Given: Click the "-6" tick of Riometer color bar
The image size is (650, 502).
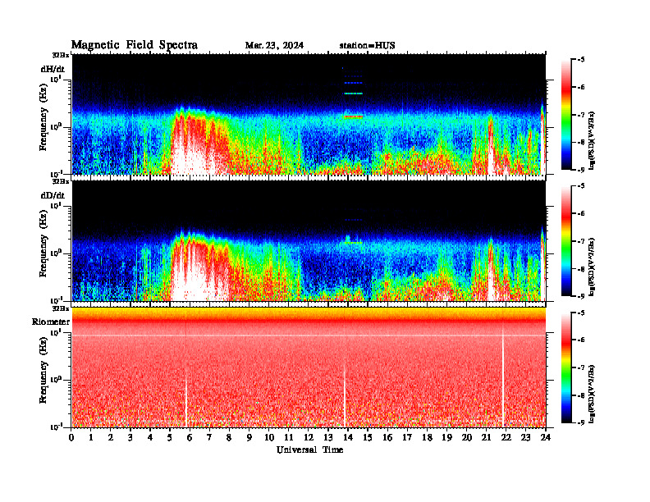Looking at the screenshot, I should pyautogui.click(x=582, y=340).
